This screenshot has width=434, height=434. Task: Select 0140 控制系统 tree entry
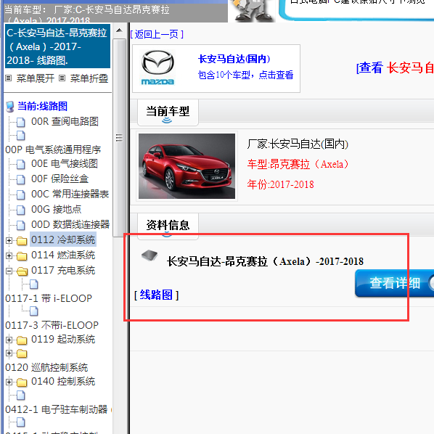(63, 382)
